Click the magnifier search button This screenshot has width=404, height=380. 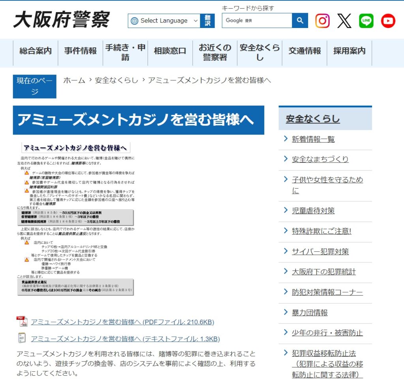click(x=300, y=21)
